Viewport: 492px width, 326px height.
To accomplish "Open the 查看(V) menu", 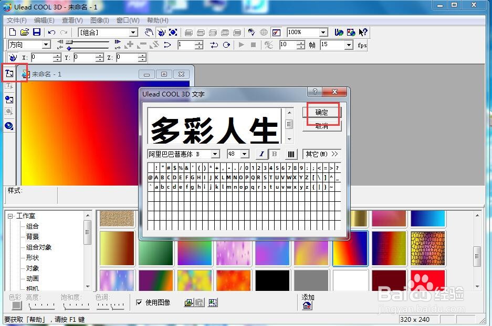I will 72,20.
